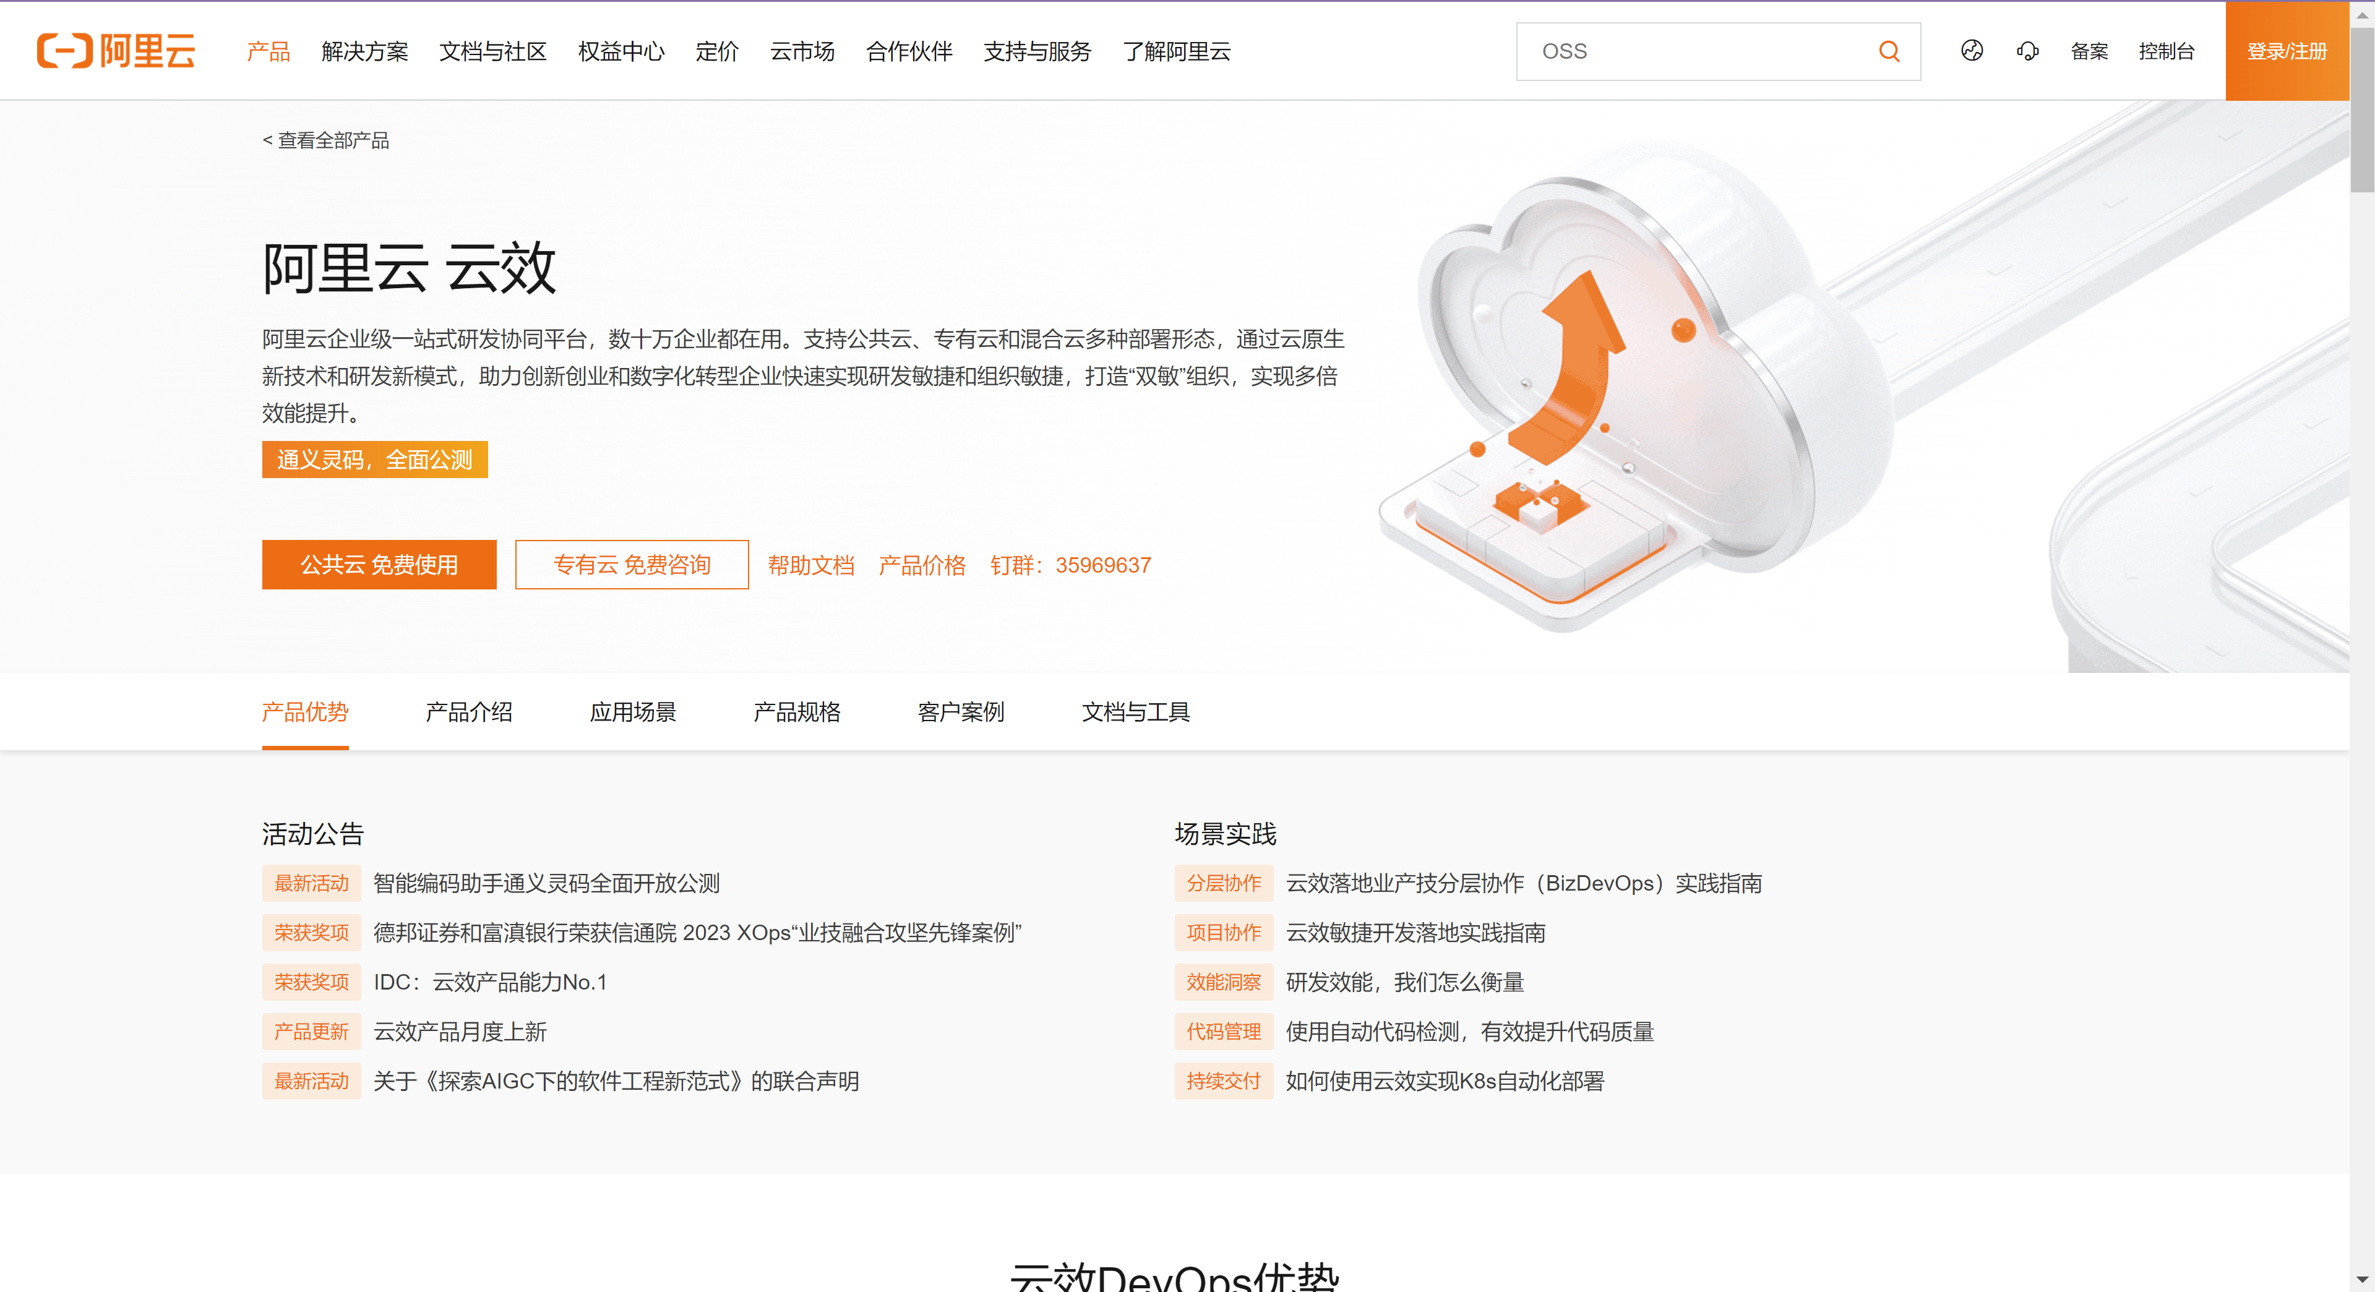Open the globe language/region selector

(1971, 51)
